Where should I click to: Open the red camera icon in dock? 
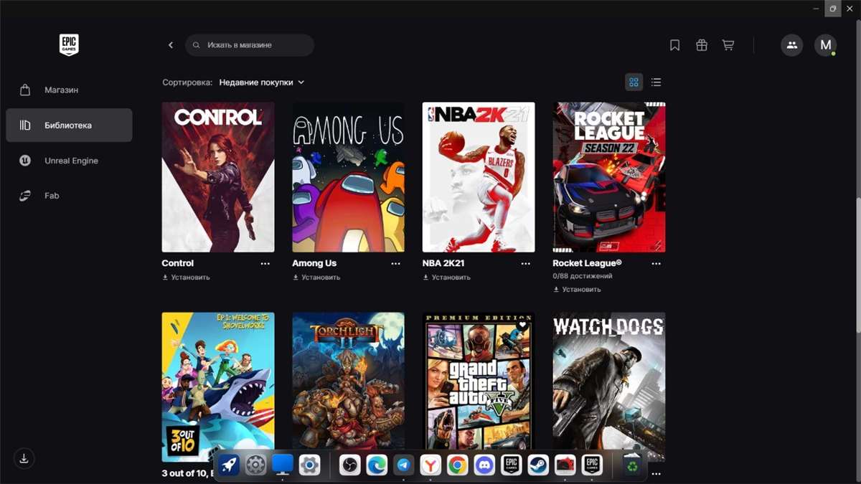[565, 465]
